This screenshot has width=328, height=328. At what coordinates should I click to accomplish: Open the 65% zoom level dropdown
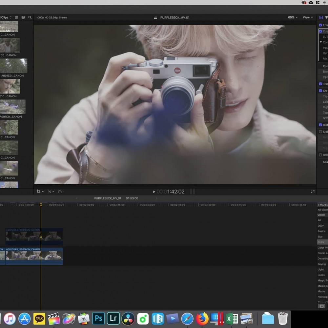point(293,17)
